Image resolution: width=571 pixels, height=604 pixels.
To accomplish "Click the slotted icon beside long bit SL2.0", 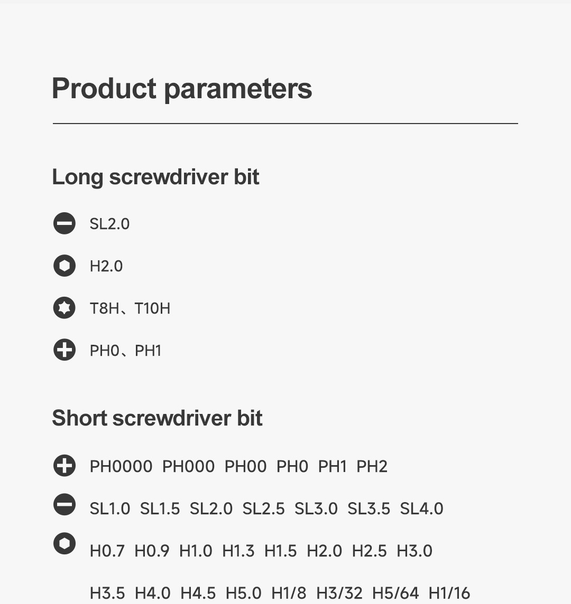I will [65, 223].
